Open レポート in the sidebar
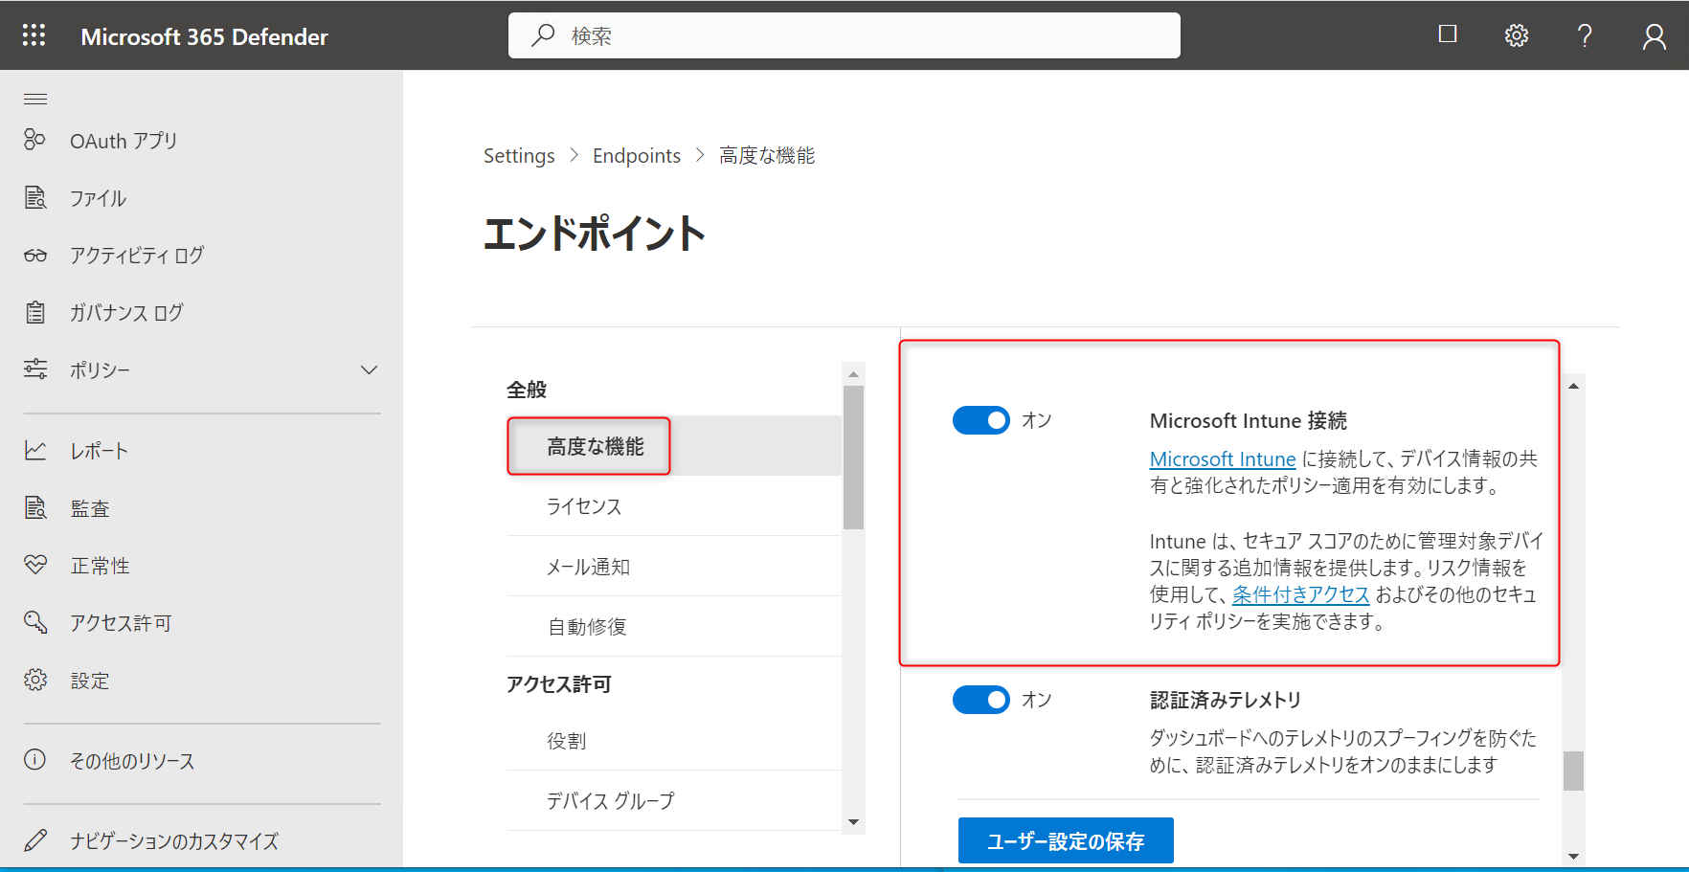Screen dimensions: 1689x872 point(99,451)
